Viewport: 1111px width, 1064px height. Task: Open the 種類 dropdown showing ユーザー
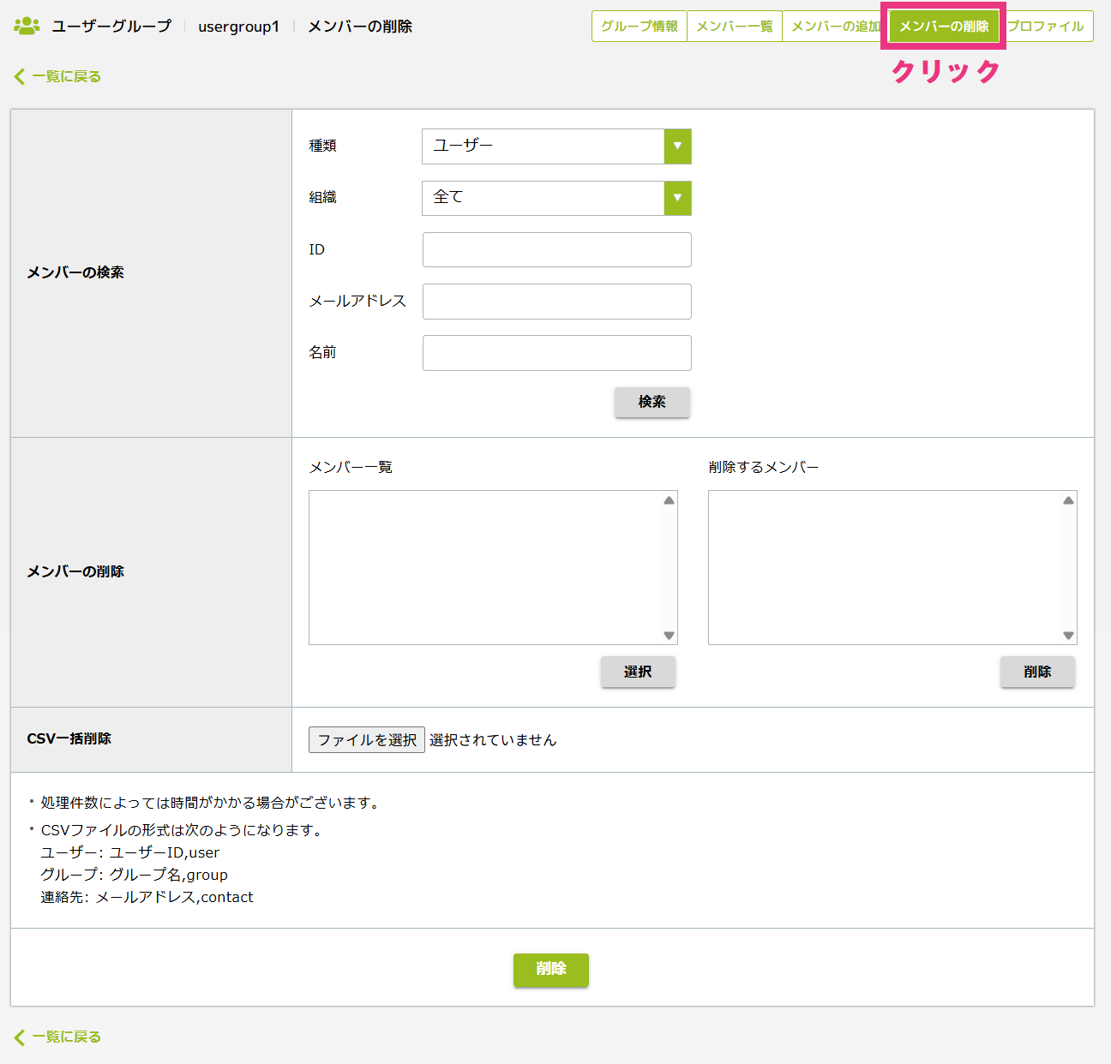pyautogui.click(x=556, y=146)
